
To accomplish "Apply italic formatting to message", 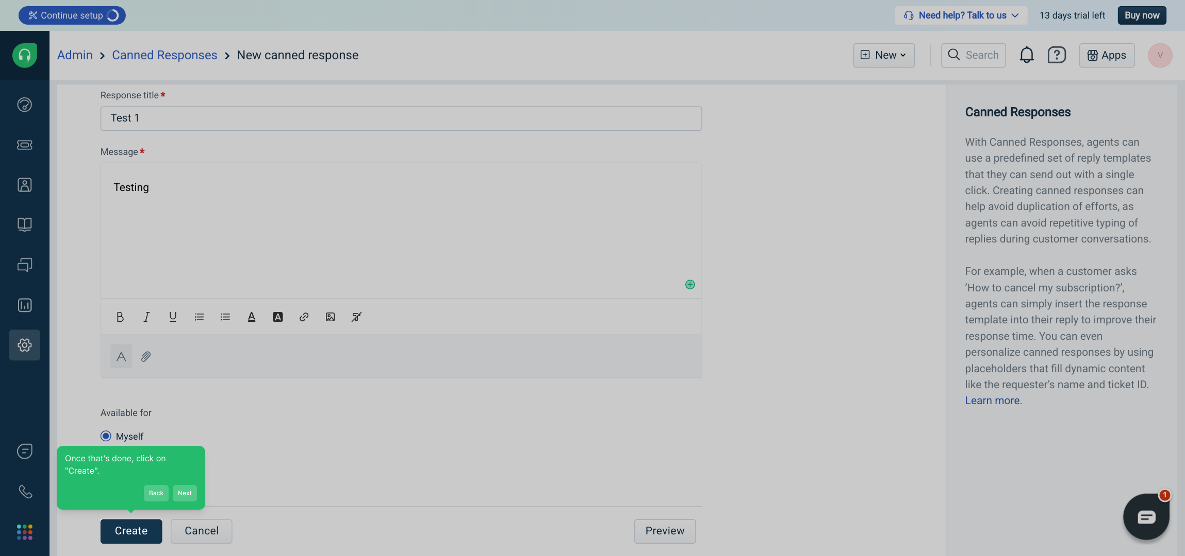I will 146,317.
